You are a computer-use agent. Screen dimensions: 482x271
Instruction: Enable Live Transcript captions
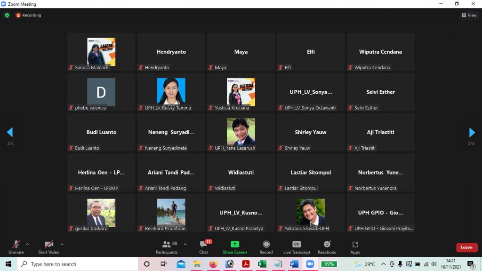(297, 247)
